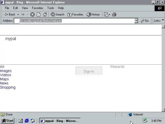This screenshot has height=124, width=165.
Task: Go to the home page icon
Action: pyautogui.click(x=45, y=14)
